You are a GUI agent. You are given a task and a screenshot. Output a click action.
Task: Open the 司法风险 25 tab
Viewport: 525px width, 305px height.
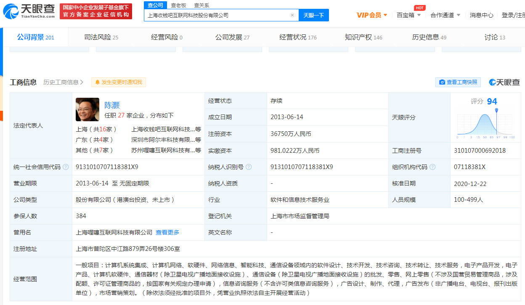click(x=101, y=37)
